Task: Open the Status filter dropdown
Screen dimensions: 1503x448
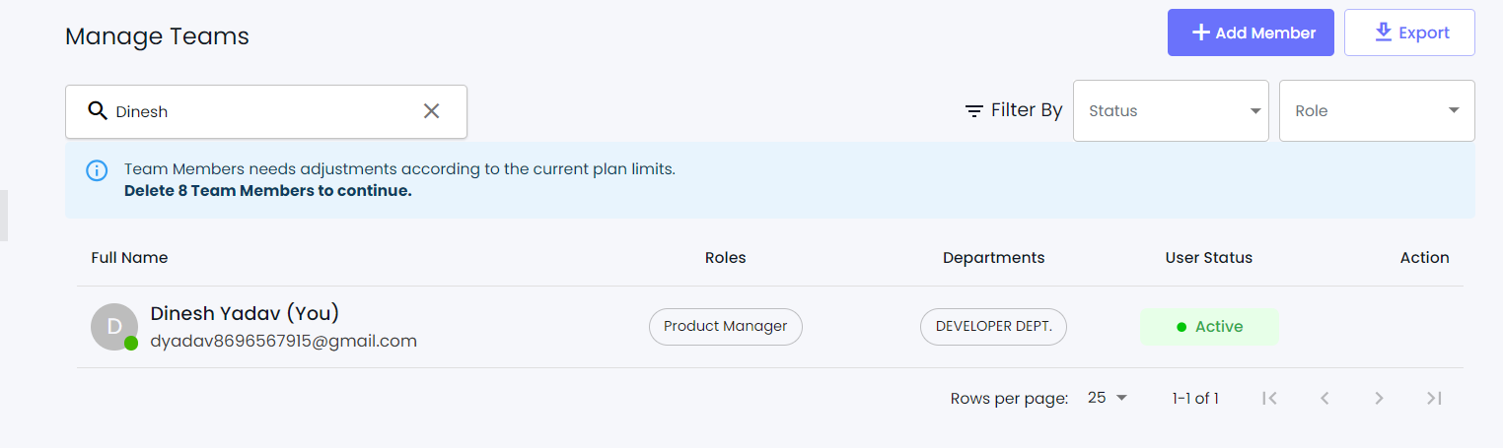Action: tap(1171, 111)
